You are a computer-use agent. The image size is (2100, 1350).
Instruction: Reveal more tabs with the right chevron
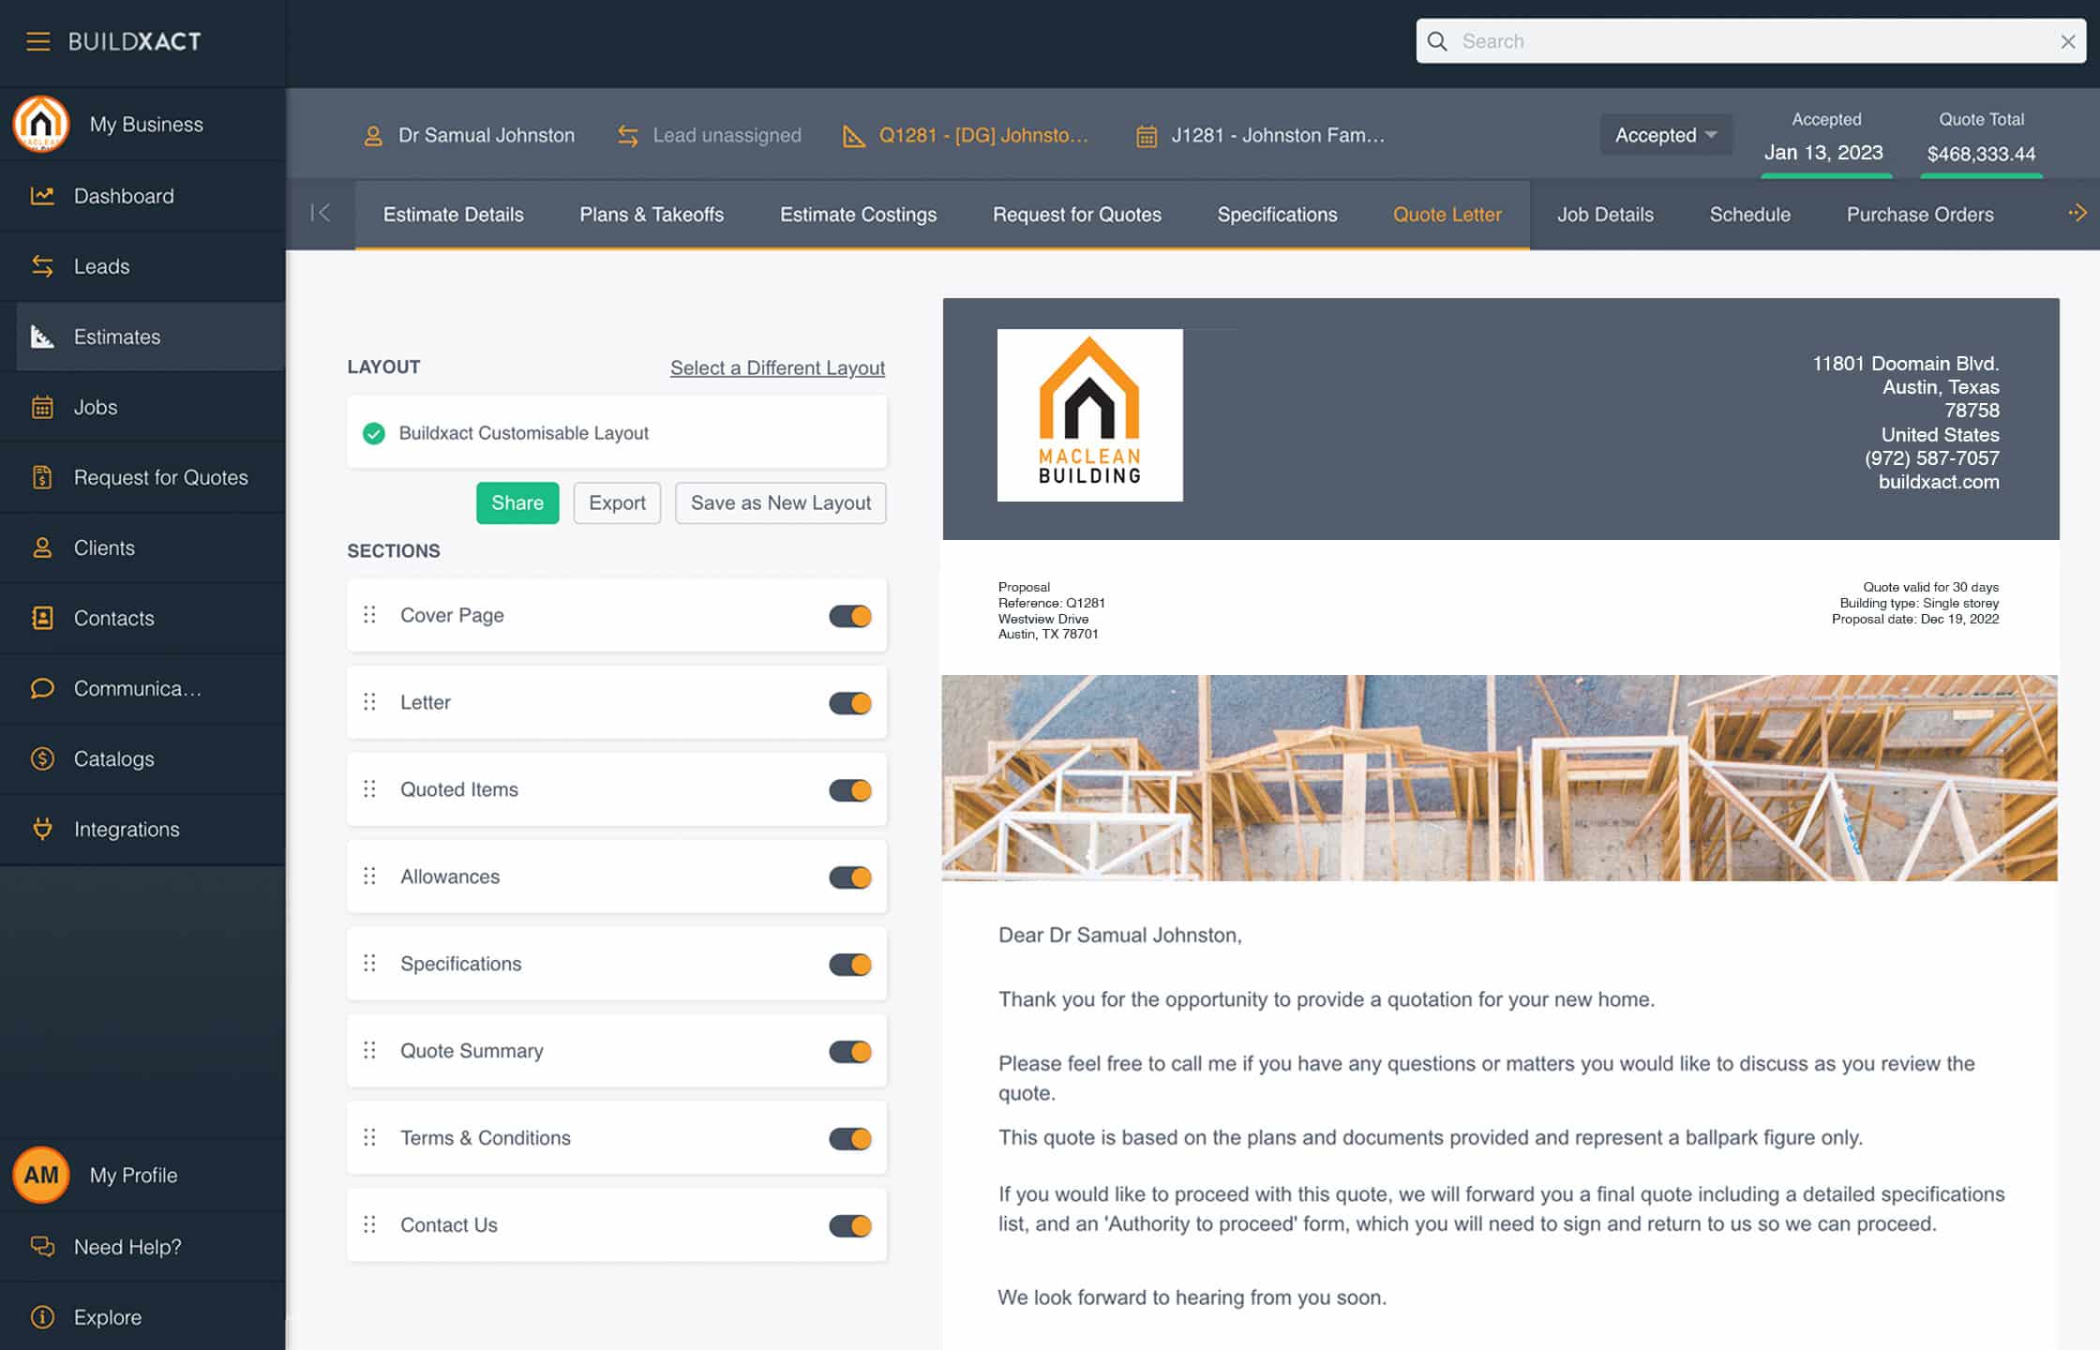[x=2079, y=214]
